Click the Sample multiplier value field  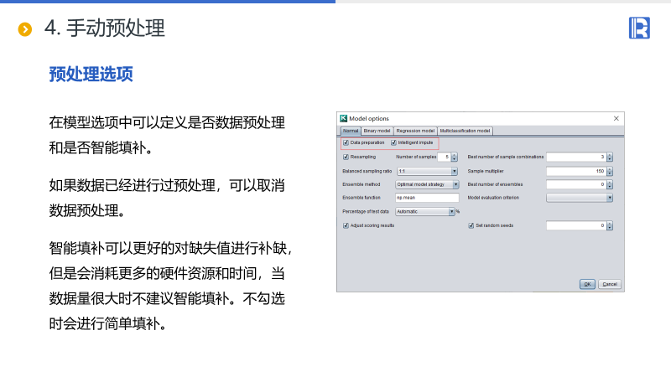tap(576, 171)
